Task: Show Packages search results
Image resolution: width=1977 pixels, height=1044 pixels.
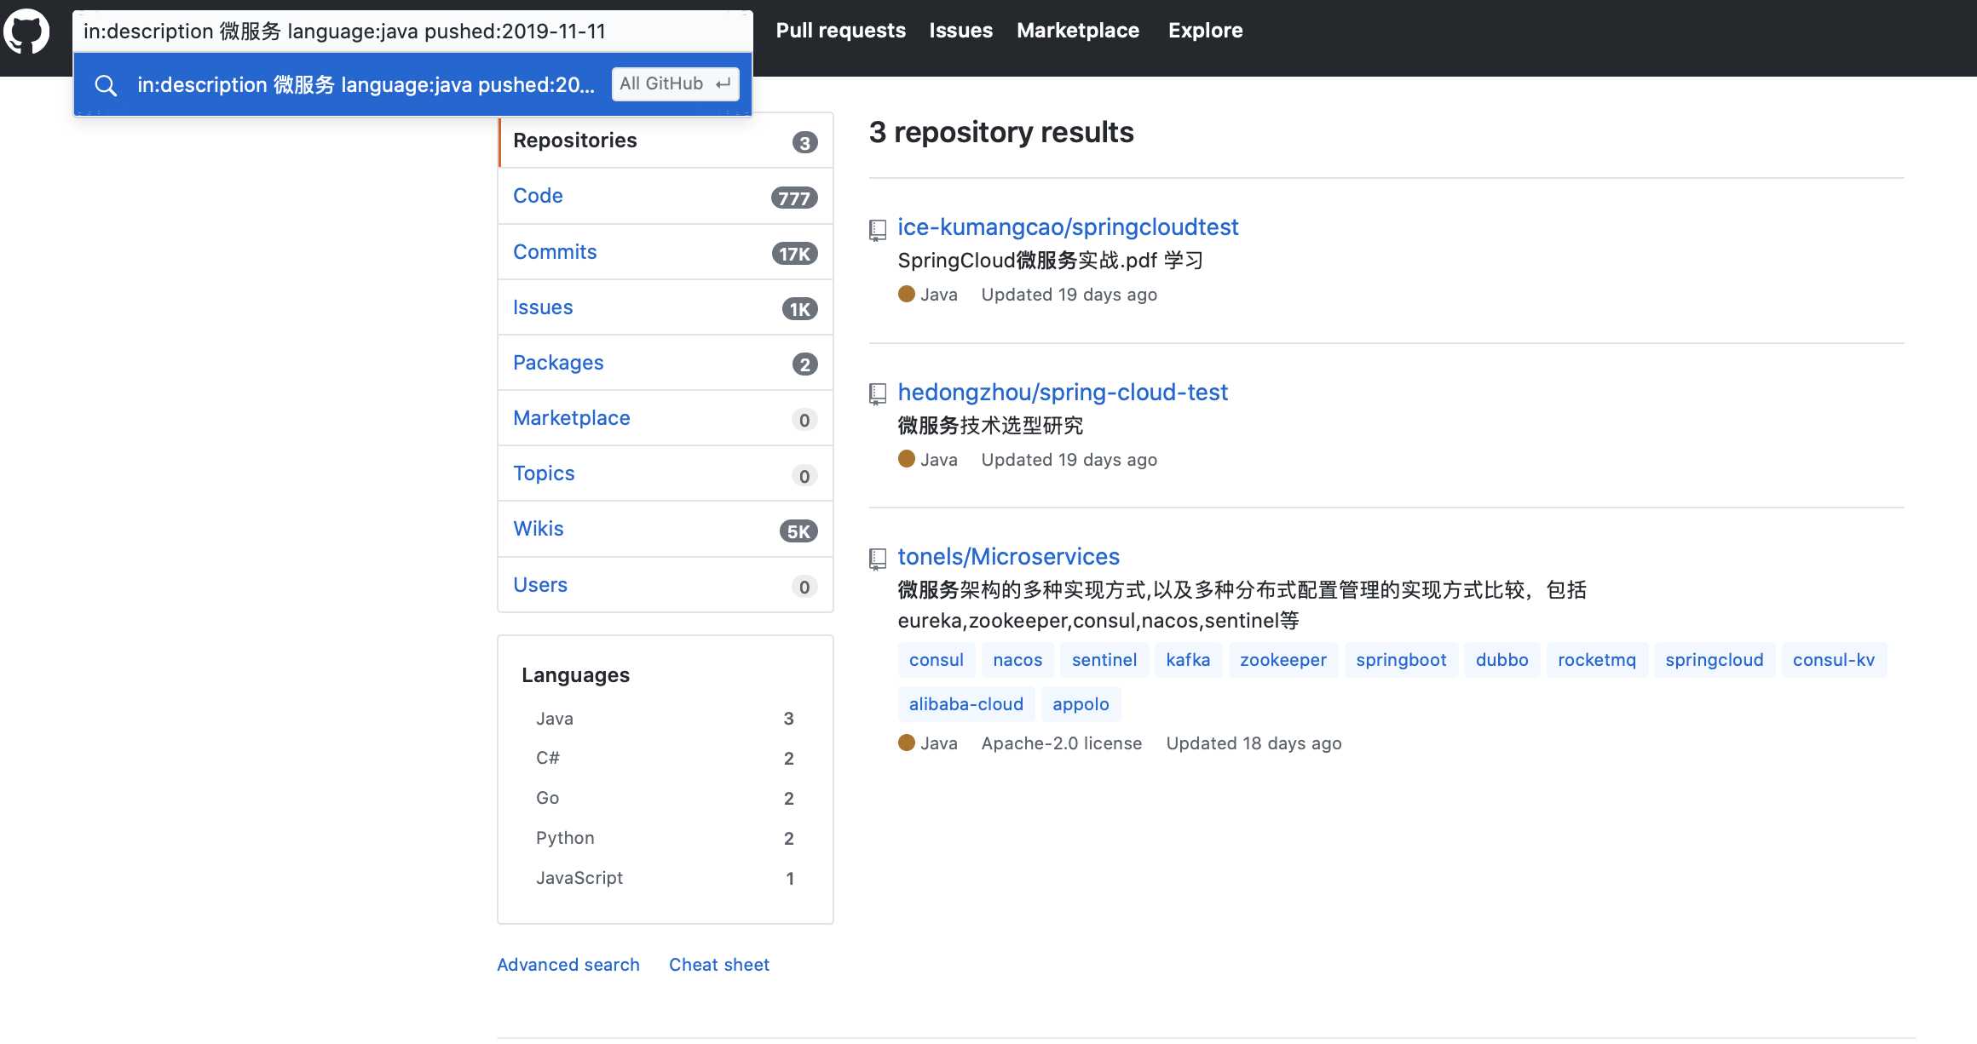Action: (x=666, y=363)
